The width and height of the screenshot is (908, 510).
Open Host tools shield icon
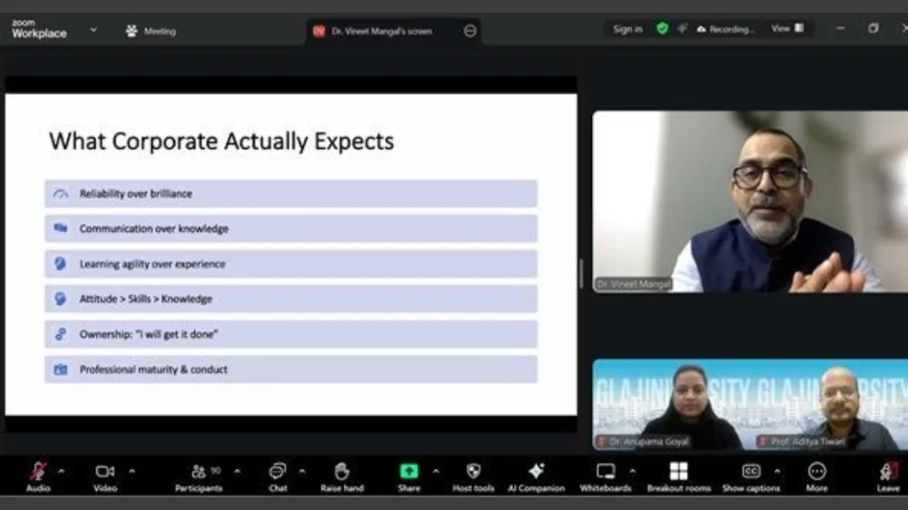[473, 472]
